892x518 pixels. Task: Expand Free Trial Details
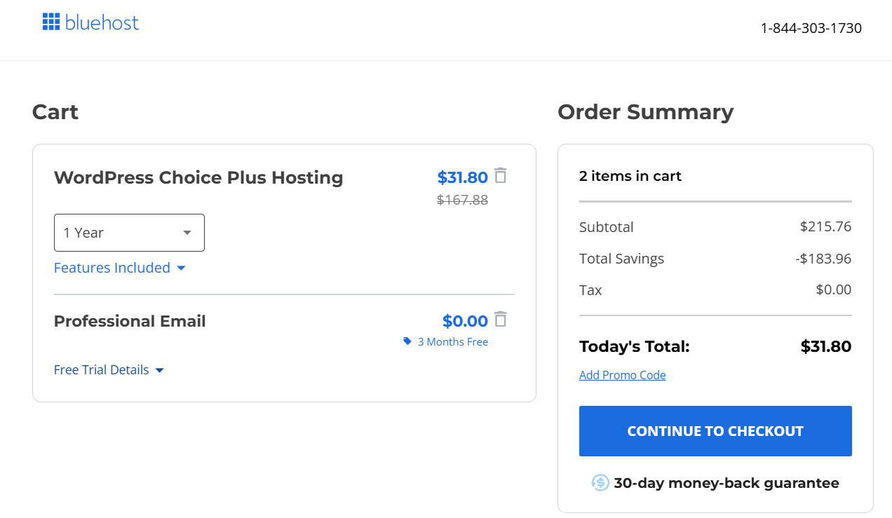point(109,370)
